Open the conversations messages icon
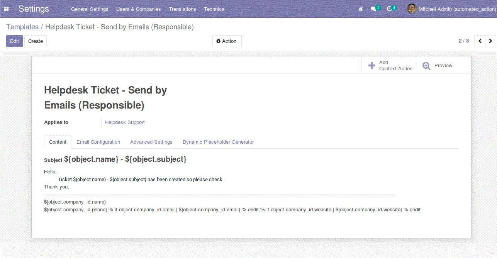 point(373,9)
